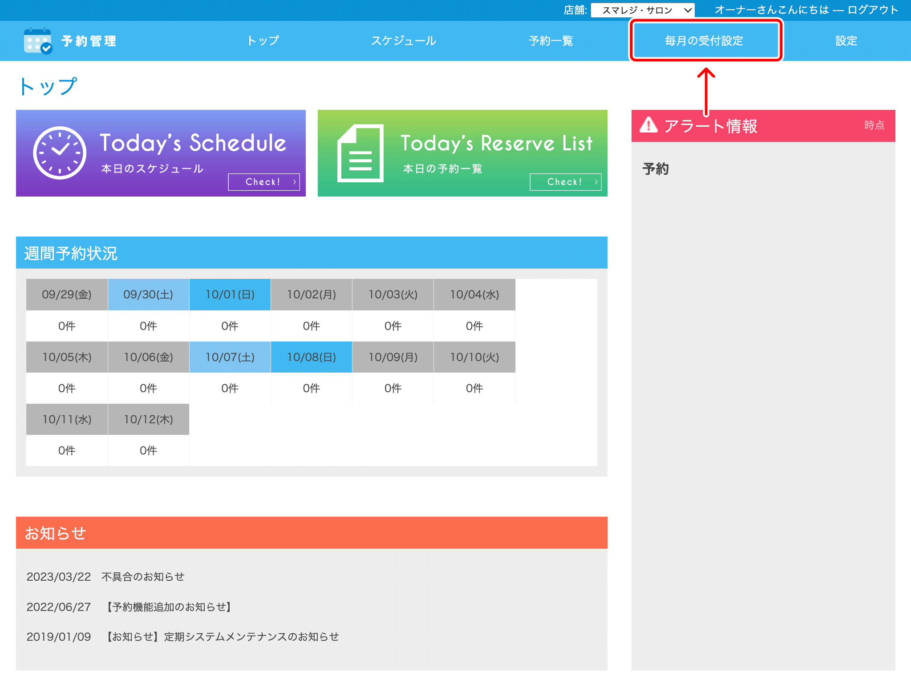Click the 予約管理 calendar logo icon
This screenshot has height=687, width=911.
pyautogui.click(x=38, y=41)
